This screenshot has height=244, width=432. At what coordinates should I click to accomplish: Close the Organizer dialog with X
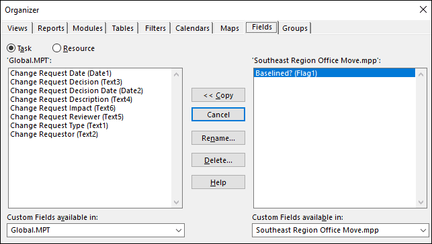423,9
